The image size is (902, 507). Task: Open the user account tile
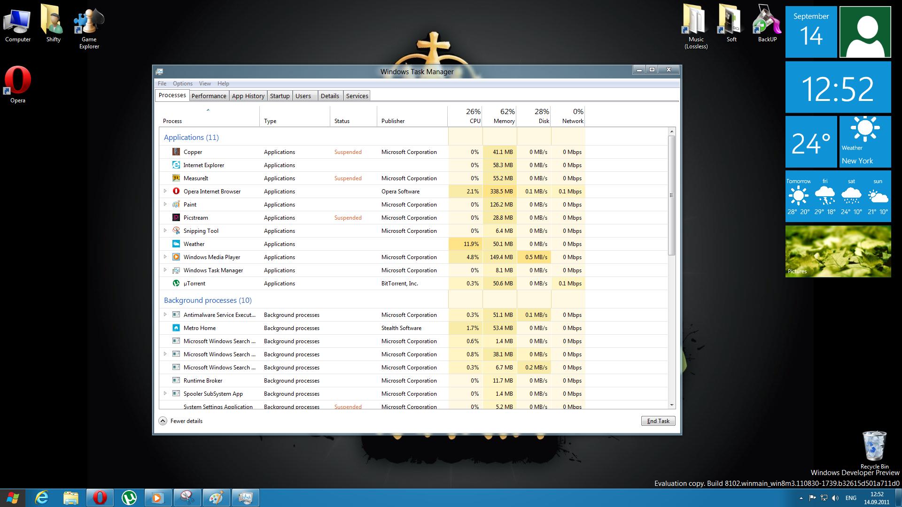point(865,32)
